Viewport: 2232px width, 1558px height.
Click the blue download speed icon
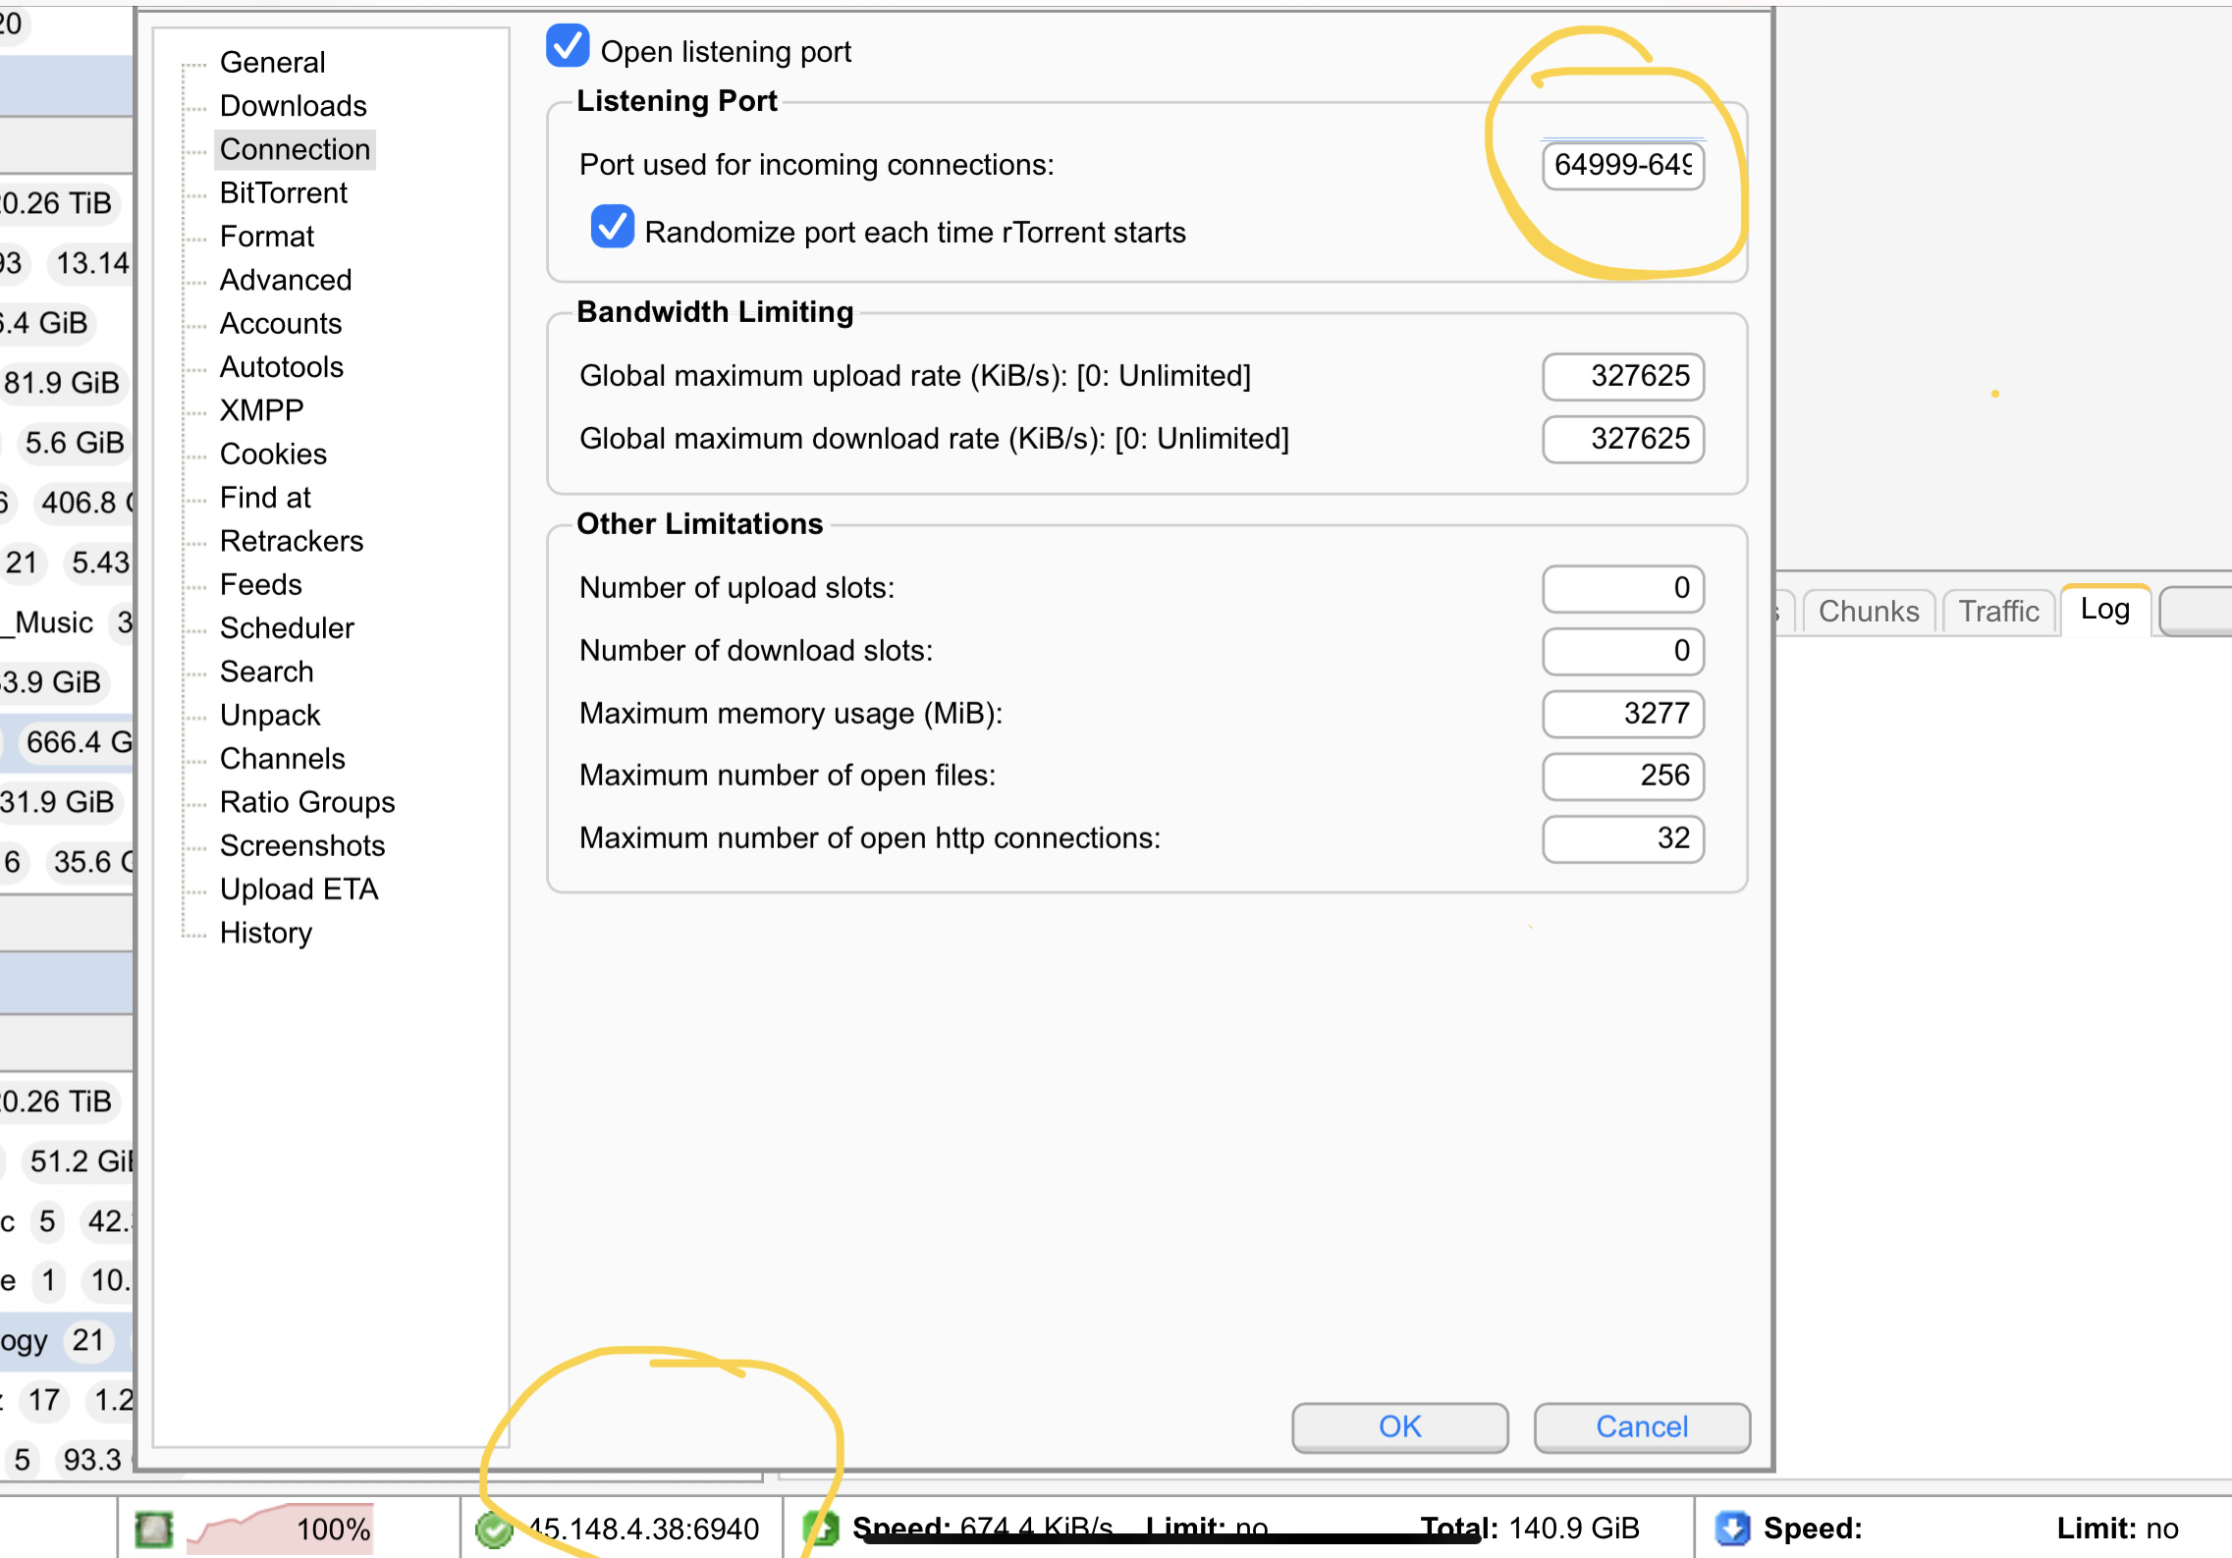1732,1529
